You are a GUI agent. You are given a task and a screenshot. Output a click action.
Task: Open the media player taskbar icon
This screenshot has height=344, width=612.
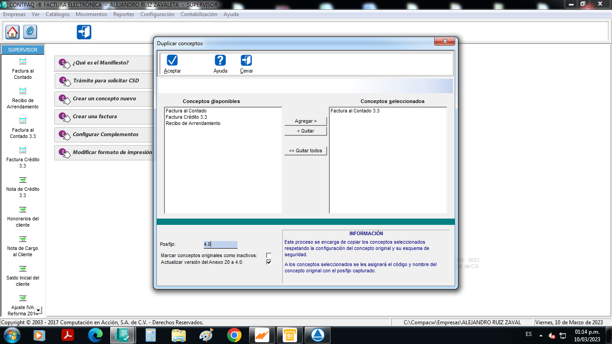pyautogui.click(x=40, y=335)
